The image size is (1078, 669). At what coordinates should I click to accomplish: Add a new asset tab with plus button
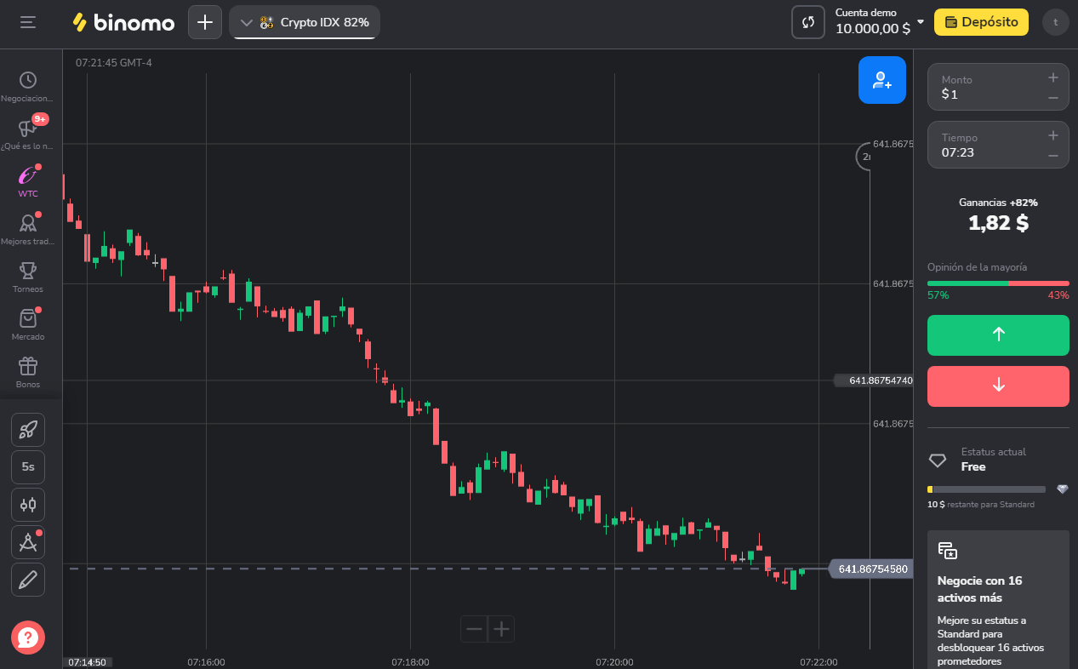[x=205, y=22]
